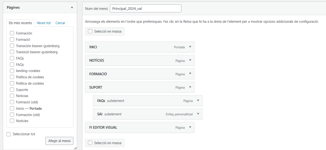Toggle top Selecció en massa checkbox
The width and height of the screenshot is (326, 150).
(90, 31)
